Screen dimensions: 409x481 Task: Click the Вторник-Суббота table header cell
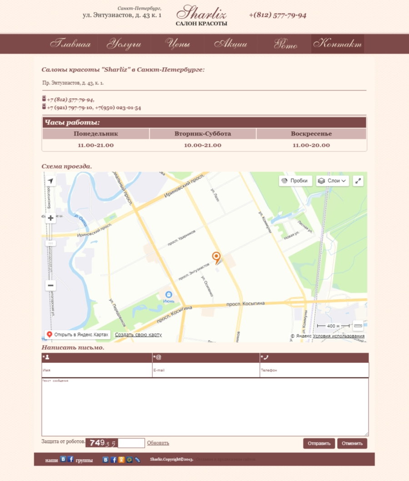pyautogui.click(x=203, y=134)
